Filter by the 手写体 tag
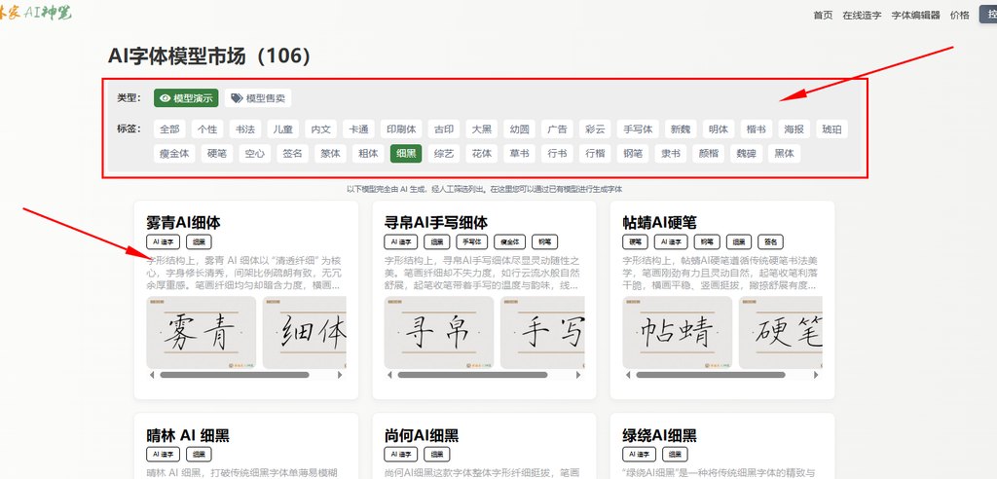Screen dimensions: 997x479 coord(638,129)
